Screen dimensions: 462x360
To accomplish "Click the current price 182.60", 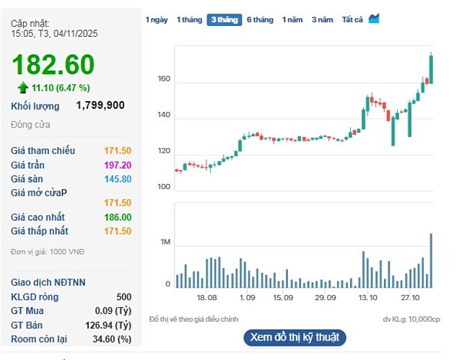I will 53,65.
